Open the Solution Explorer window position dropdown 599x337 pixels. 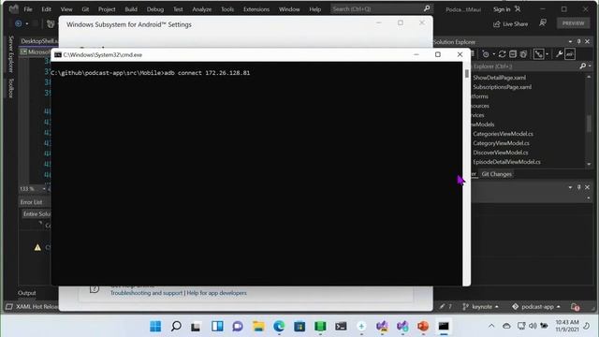coord(570,41)
